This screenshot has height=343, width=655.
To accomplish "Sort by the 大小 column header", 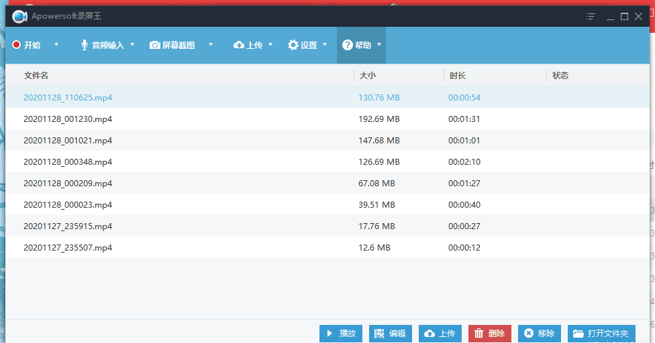I will point(368,76).
